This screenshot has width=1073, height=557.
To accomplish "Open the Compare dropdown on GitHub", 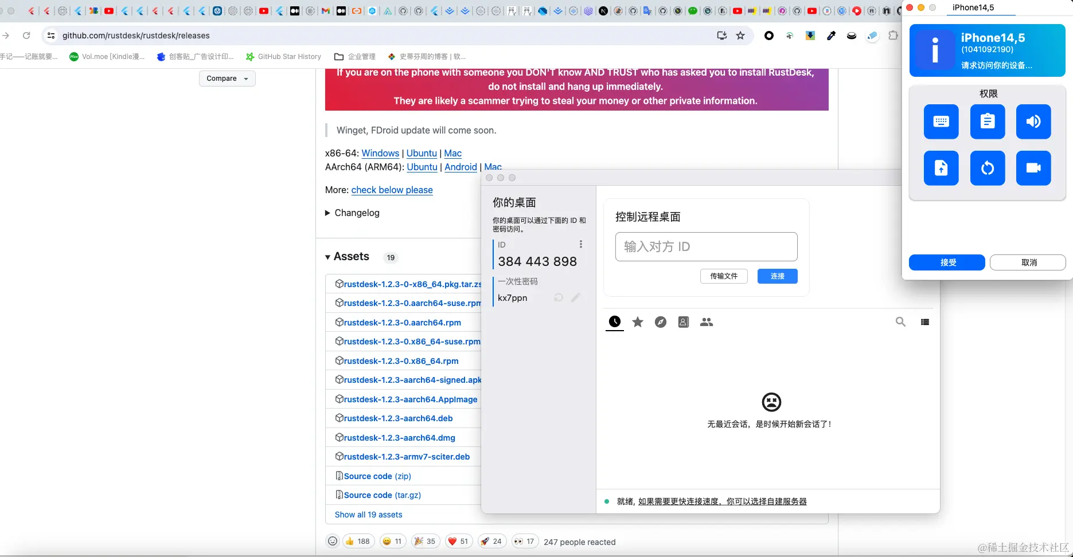I will [x=227, y=79].
